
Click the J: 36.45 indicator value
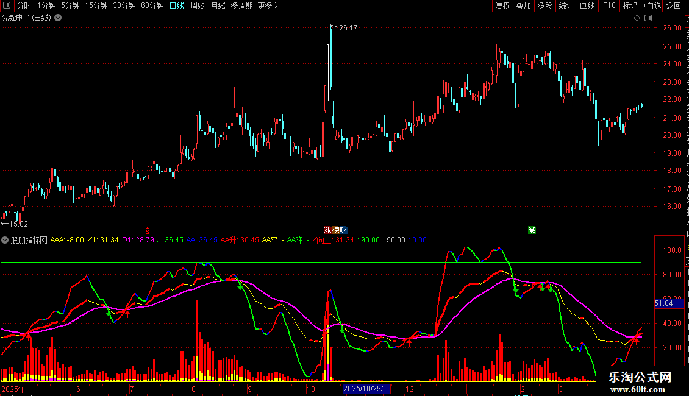click(x=170, y=240)
